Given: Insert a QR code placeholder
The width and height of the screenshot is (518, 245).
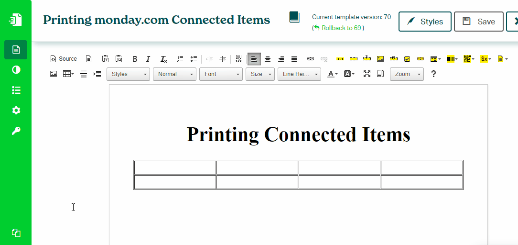Looking at the screenshot, I should pyautogui.click(x=468, y=59).
